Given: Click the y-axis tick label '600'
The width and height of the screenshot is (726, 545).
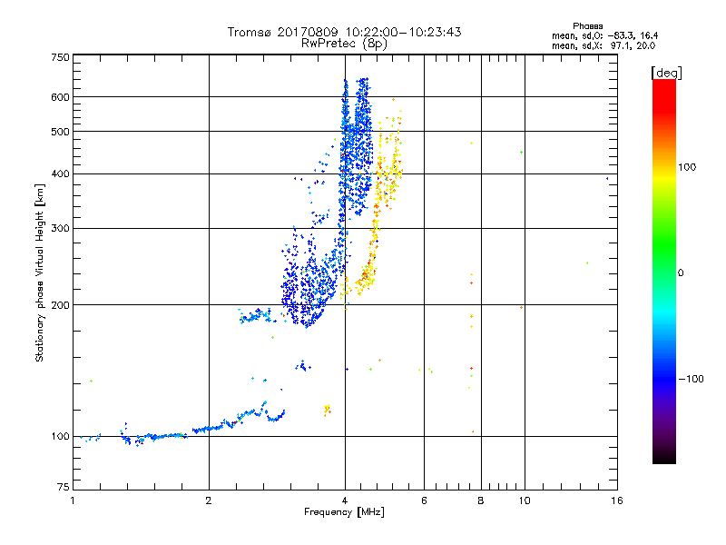Looking at the screenshot, I should (60, 97).
